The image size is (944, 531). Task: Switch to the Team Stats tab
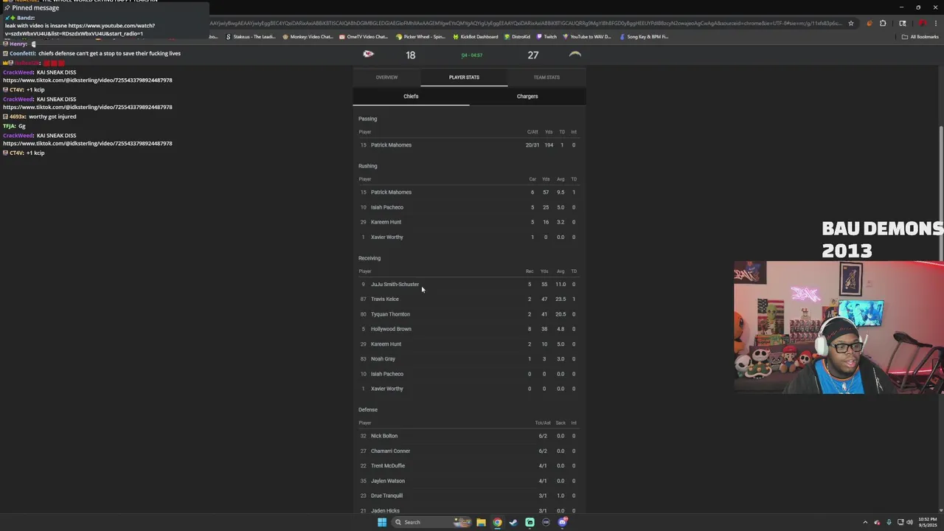coord(546,77)
